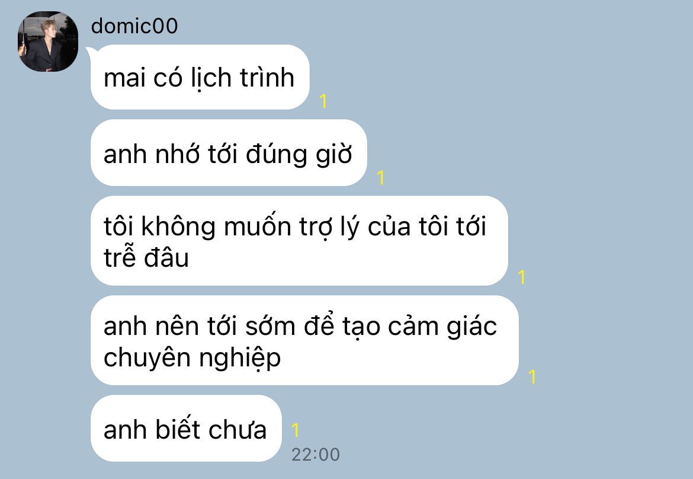
Task: Select the "anh nhớ tới đúng giờ" bubble
Action: pyautogui.click(x=229, y=153)
